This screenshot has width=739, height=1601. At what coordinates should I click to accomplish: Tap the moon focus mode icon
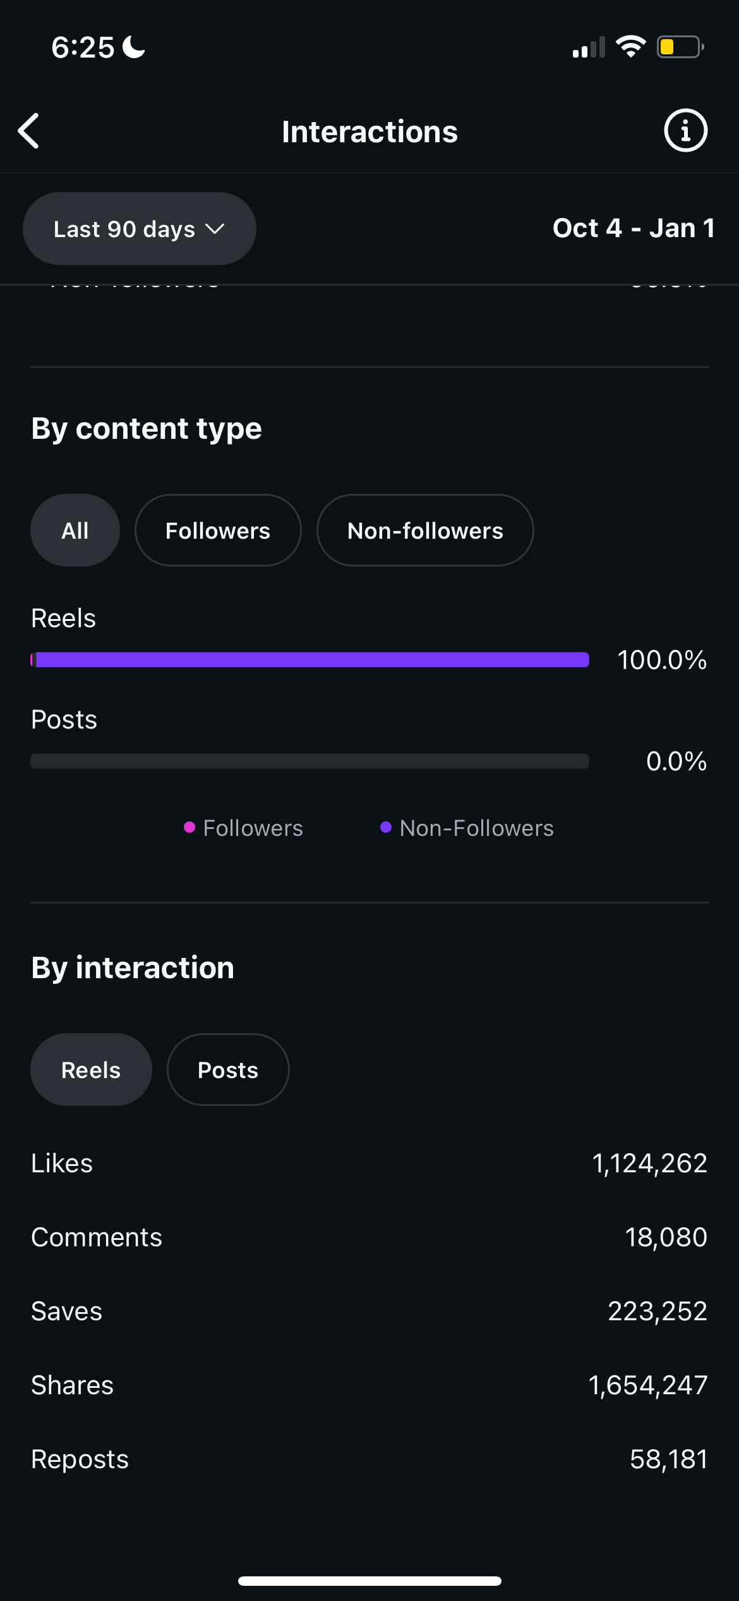pos(134,47)
